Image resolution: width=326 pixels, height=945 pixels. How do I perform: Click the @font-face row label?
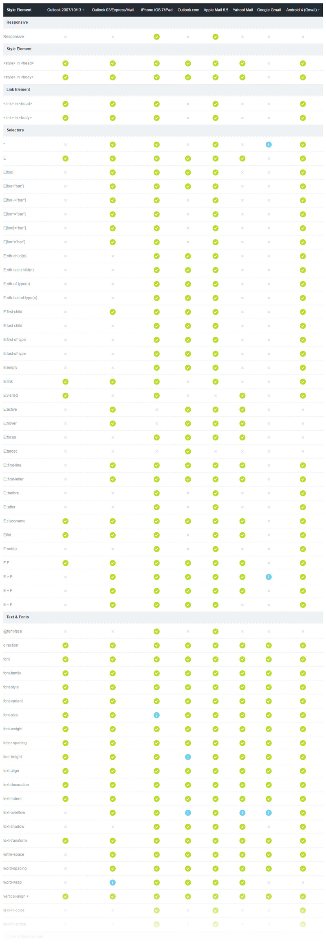click(13, 631)
